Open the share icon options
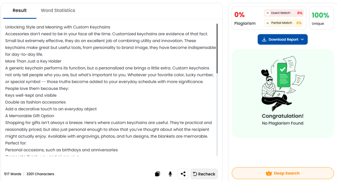This screenshot has width=337, height=182. click(x=183, y=174)
